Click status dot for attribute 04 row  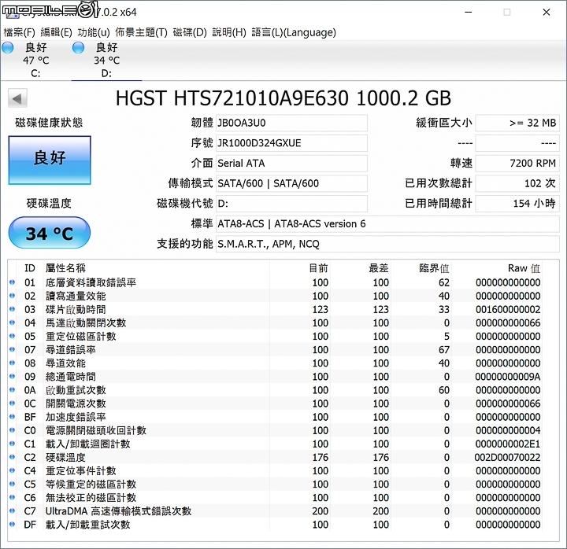coord(12,322)
